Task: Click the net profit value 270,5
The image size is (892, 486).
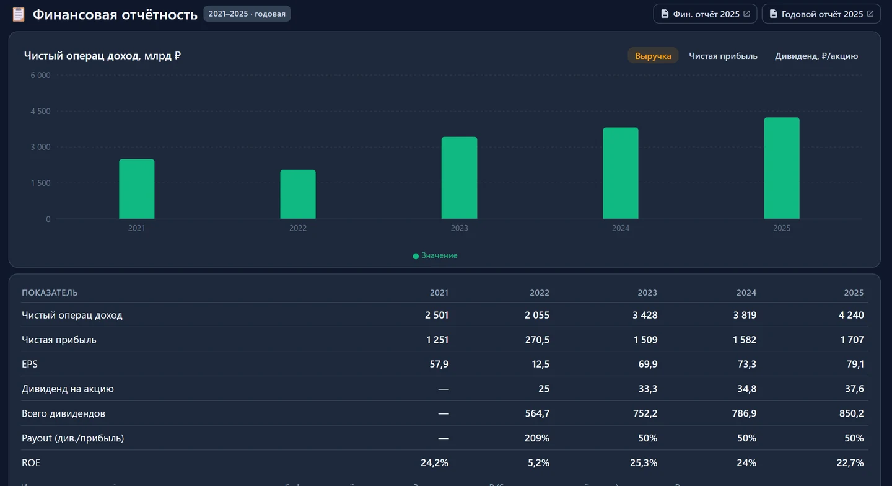Action: (x=537, y=340)
